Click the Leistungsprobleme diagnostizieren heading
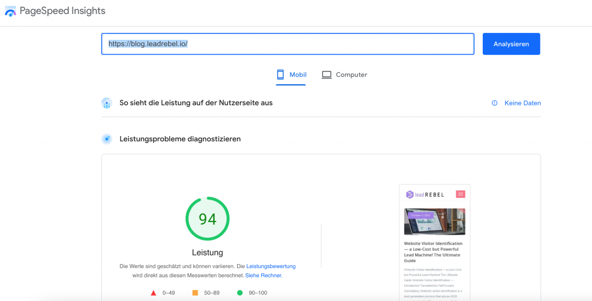The height and width of the screenshot is (301, 592). pyautogui.click(x=180, y=139)
